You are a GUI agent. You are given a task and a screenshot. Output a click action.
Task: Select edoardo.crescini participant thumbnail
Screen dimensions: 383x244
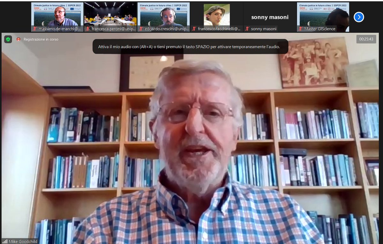[x=163, y=17]
